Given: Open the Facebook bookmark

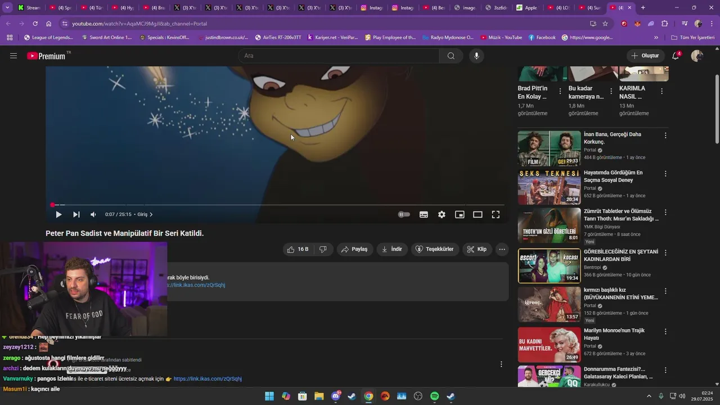Looking at the screenshot, I should [x=542, y=38].
